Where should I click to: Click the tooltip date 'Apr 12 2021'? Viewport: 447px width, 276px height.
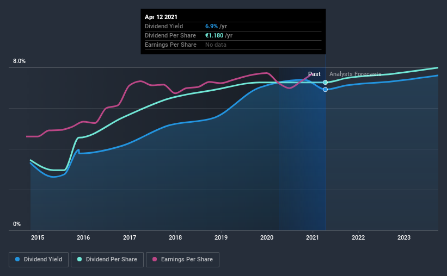[161, 17]
